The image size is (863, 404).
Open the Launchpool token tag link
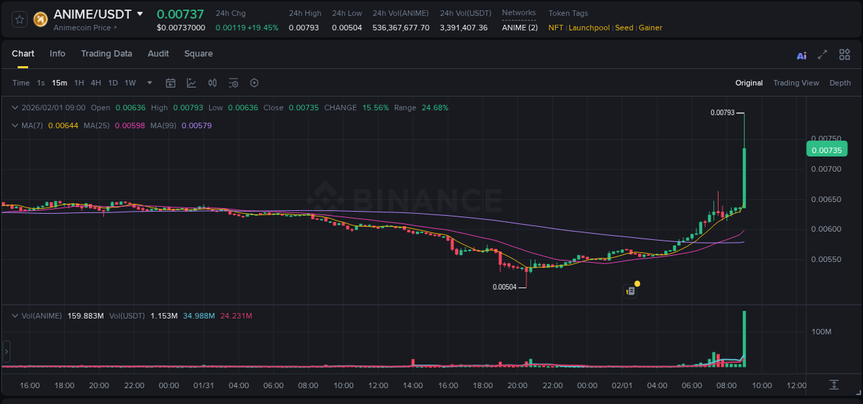pyautogui.click(x=589, y=28)
